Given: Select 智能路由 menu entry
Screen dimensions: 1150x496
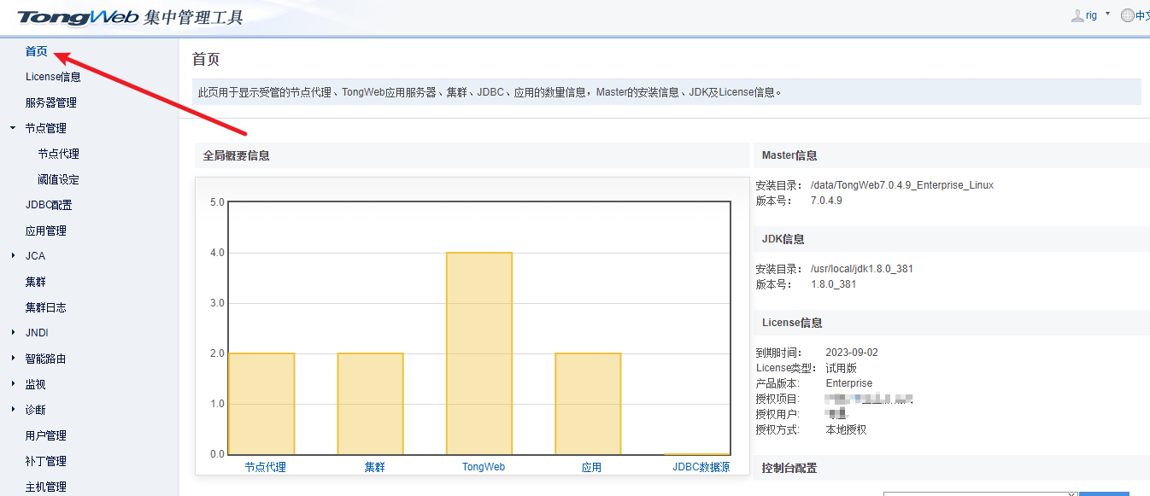Looking at the screenshot, I should point(46,359).
